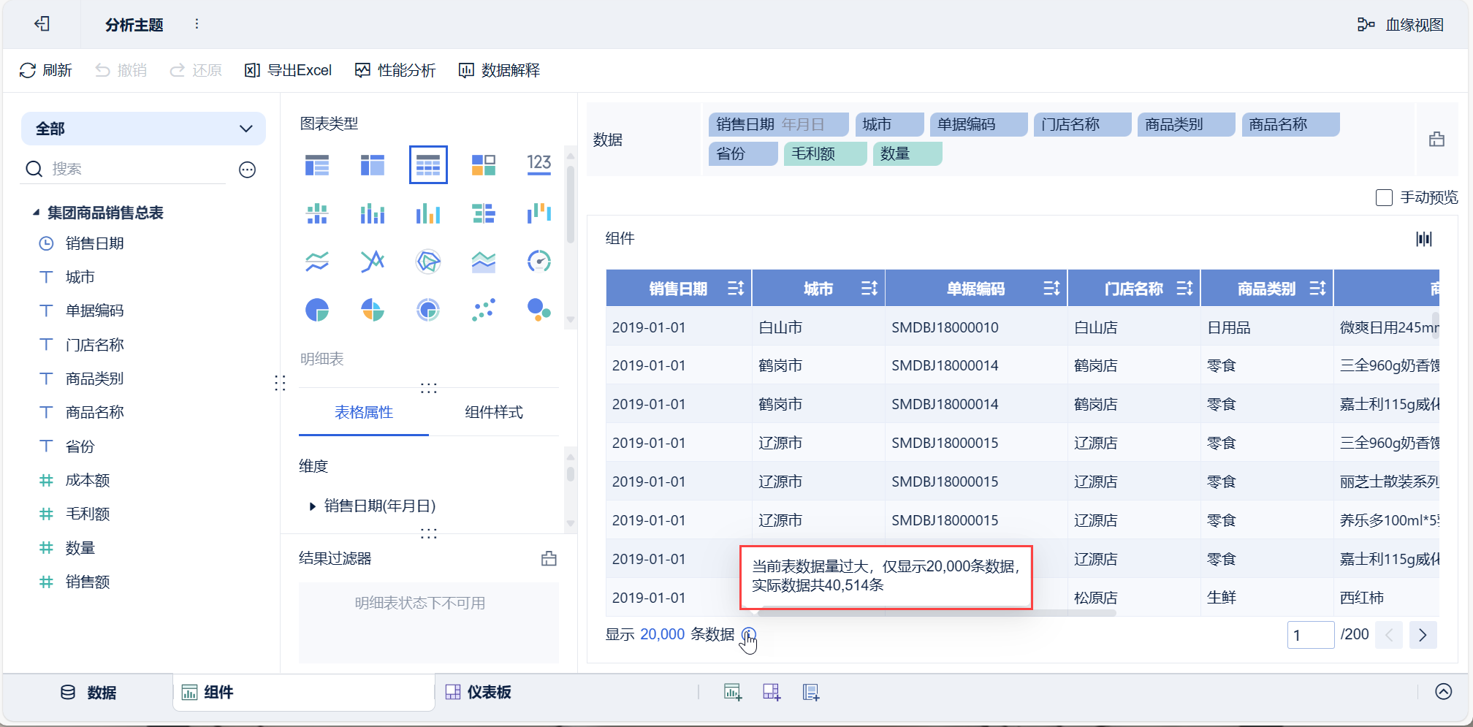1473x727 pixels.
Task: Switch to the 表格属性 tab
Action: tap(364, 413)
